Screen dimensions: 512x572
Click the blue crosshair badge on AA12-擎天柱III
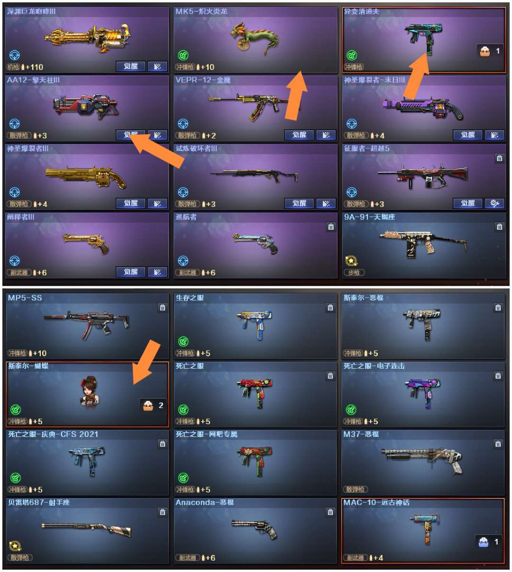tap(15, 124)
